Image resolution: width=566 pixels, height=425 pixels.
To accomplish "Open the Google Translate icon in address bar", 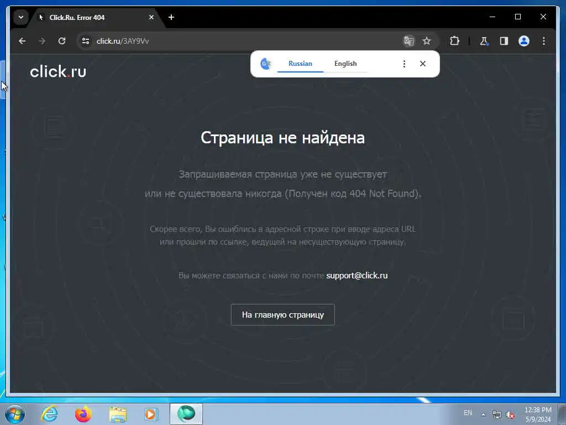I will pyautogui.click(x=408, y=41).
